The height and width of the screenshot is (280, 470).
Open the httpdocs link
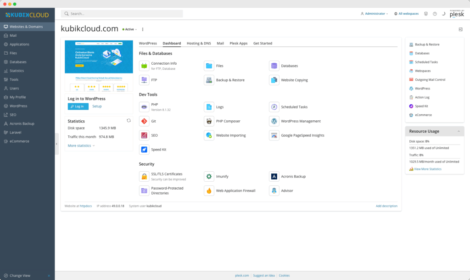point(86,206)
